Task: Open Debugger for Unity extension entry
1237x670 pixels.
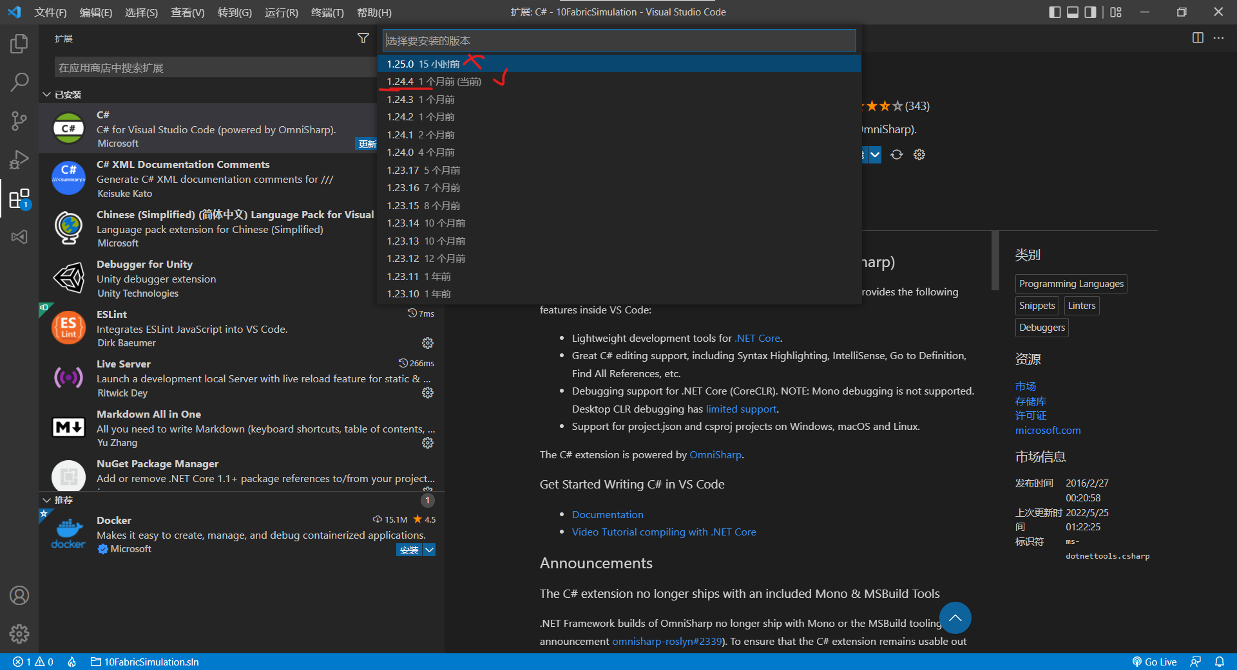Action: point(242,278)
